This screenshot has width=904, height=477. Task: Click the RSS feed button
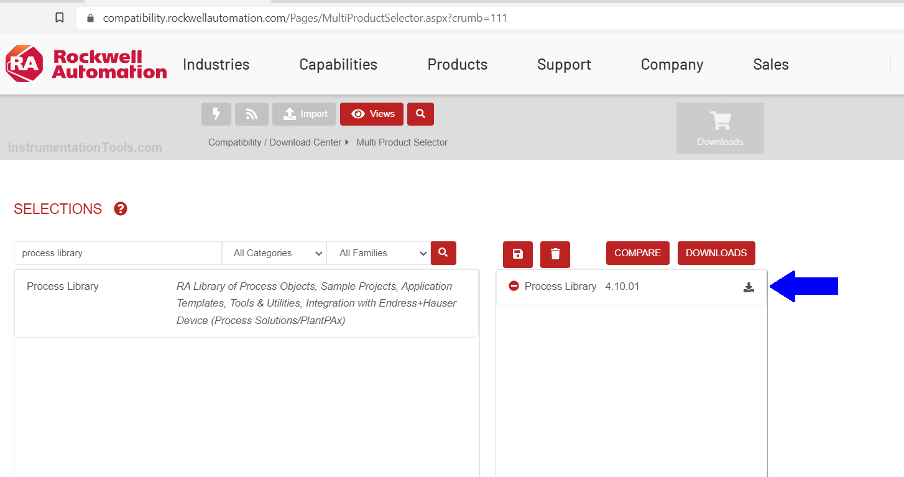coord(252,114)
